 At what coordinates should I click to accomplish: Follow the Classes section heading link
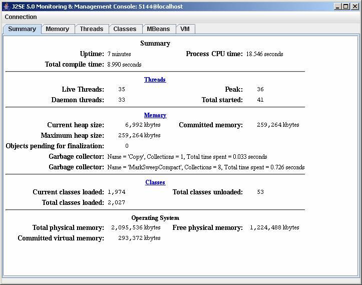(x=155, y=182)
